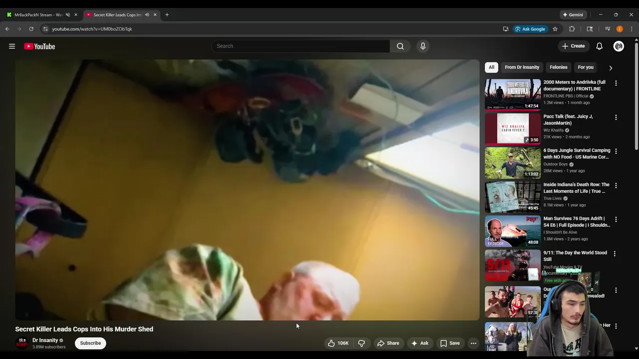Select the All filter chip

pos(491,67)
